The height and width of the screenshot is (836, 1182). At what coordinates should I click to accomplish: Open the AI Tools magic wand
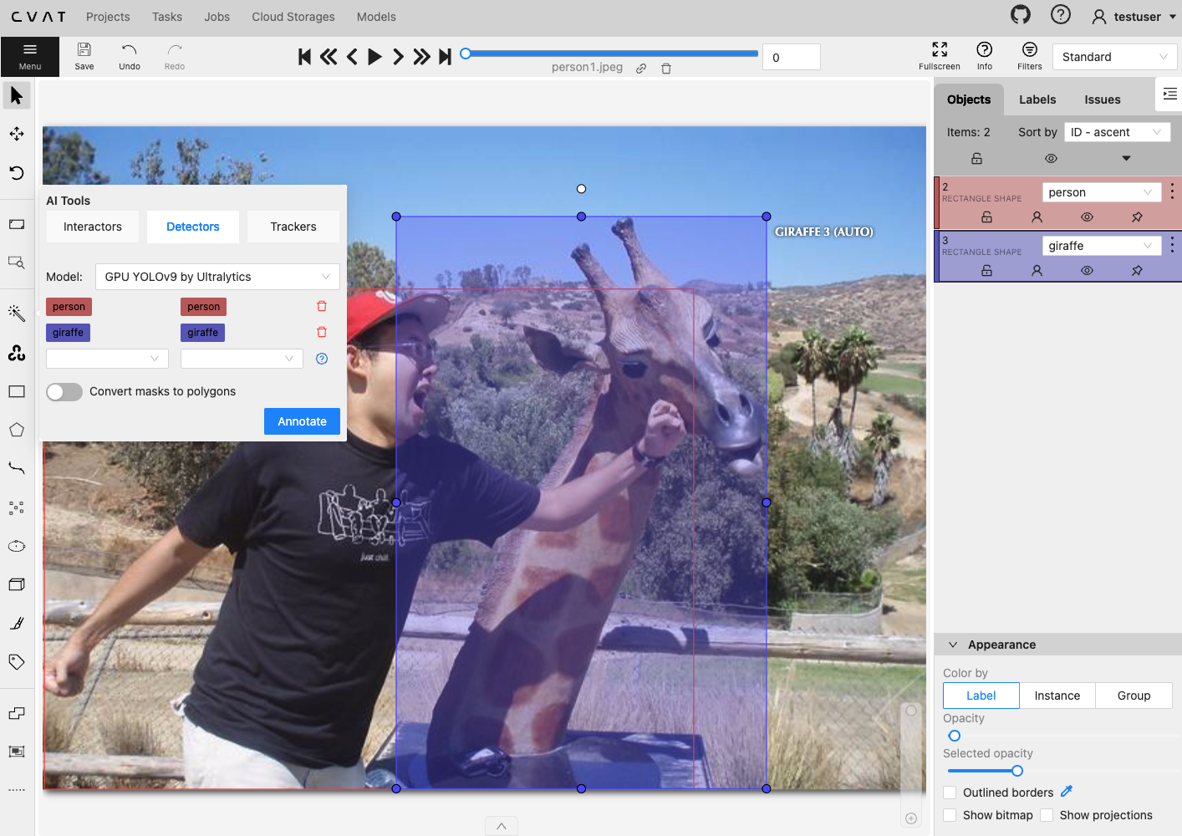17,313
